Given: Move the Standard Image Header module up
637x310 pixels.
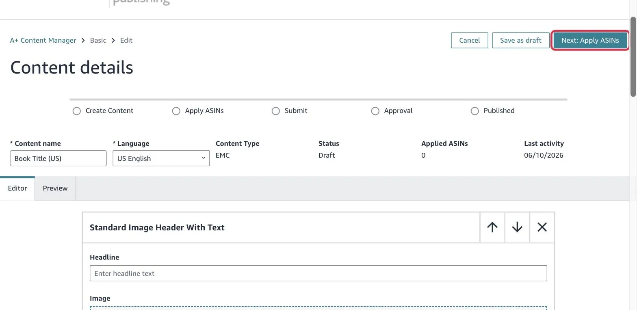Looking at the screenshot, I should (x=492, y=227).
